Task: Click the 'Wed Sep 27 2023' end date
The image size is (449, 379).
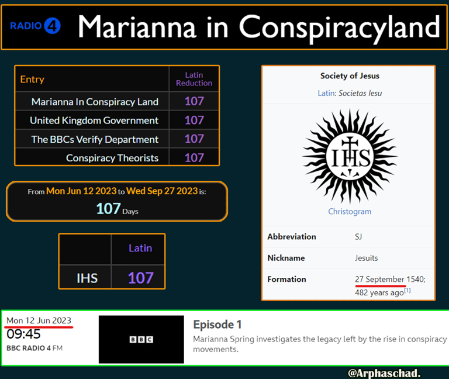Action: pyautogui.click(x=162, y=191)
